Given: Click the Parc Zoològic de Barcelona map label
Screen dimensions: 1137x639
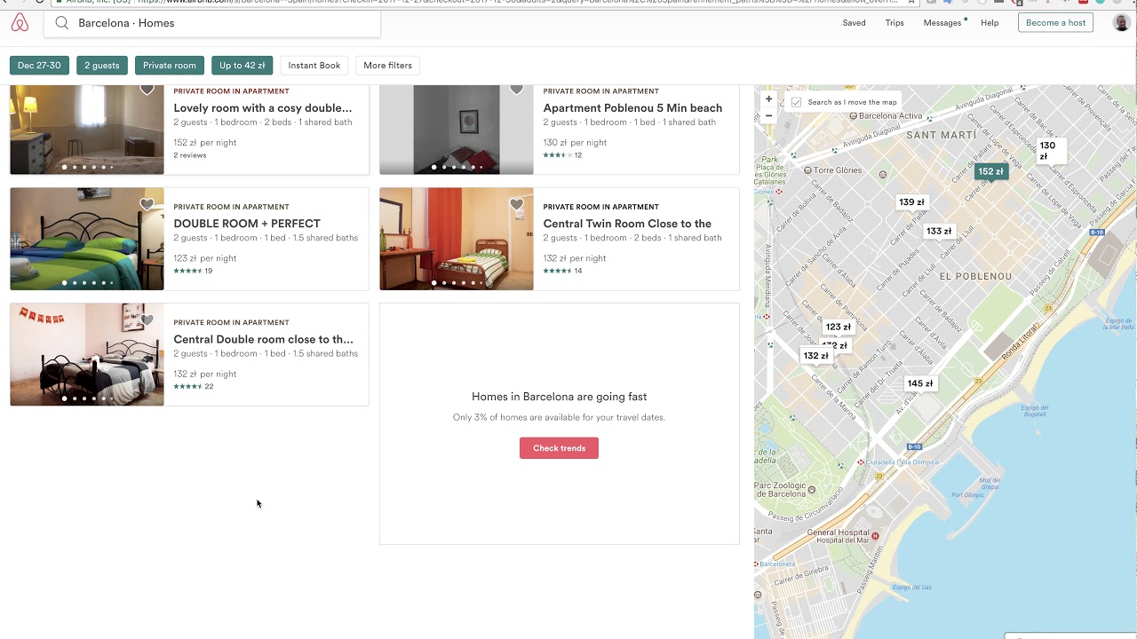Looking at the screenshot, I should click(x=780, y=490).
